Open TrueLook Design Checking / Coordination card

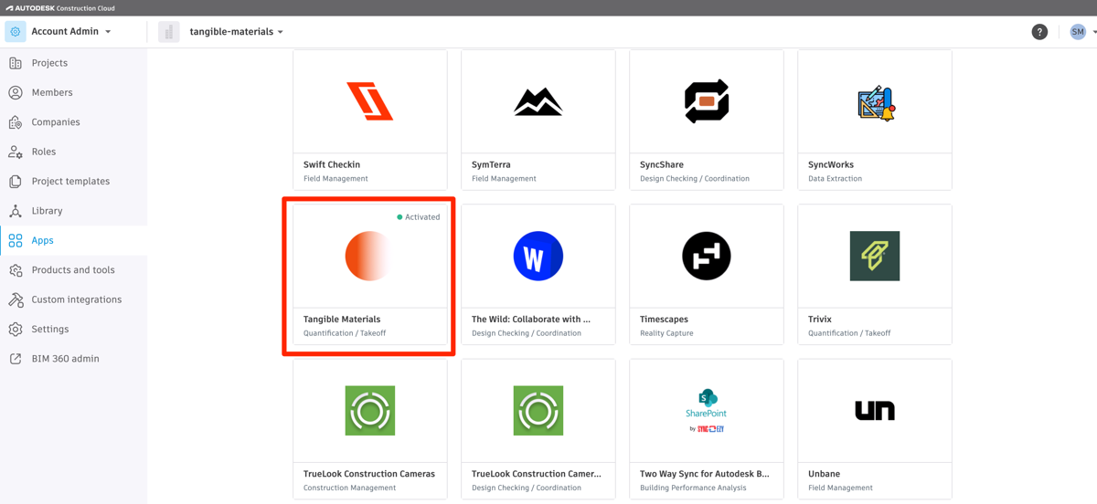coord(538,428)
